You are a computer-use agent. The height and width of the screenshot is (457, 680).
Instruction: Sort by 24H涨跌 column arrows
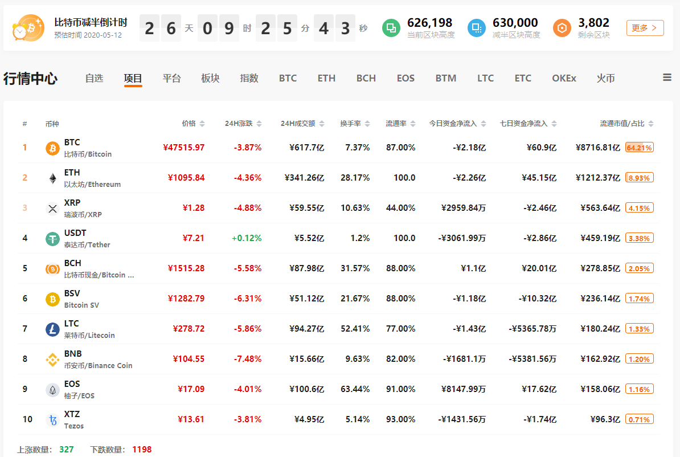259,124
